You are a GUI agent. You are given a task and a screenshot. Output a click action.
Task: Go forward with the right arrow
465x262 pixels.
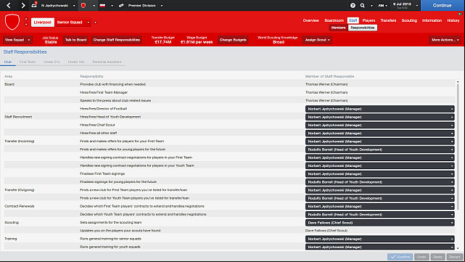(22, 5)
